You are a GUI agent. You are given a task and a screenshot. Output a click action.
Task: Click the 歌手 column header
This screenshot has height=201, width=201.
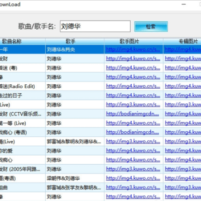[75, 41]
